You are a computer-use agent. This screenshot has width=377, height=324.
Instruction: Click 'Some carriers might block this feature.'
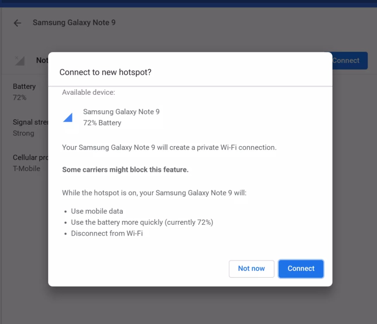click(125, 170)
